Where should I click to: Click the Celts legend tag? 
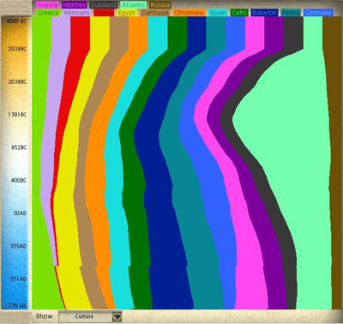tap(239, 13)
